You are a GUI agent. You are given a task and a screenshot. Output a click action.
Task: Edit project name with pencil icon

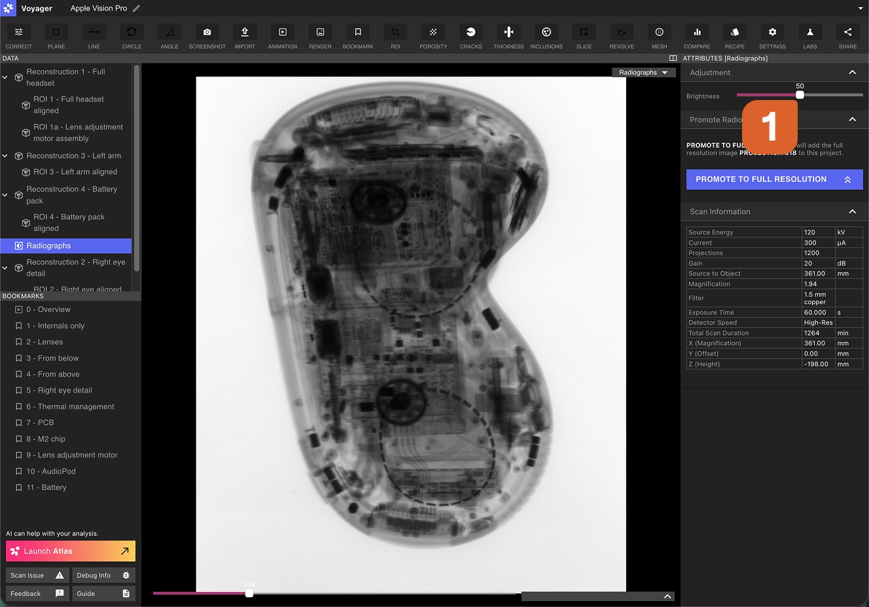click(136, 9)
